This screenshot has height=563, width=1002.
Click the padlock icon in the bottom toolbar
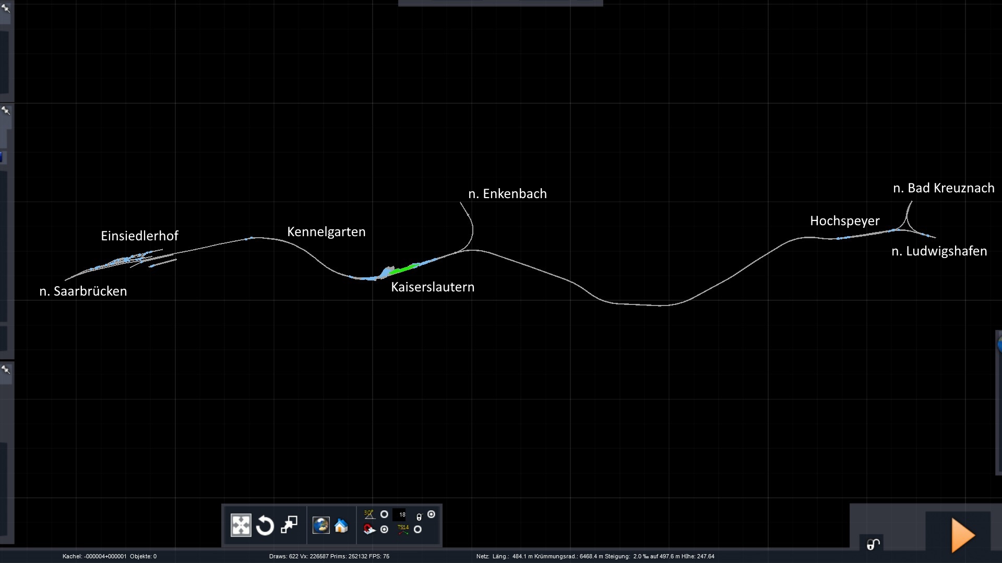[419, 517]
